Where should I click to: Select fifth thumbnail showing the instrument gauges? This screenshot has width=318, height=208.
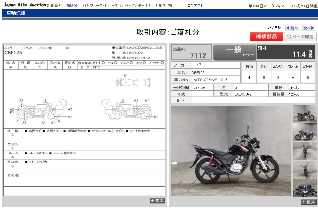click(x=304, y=188)
